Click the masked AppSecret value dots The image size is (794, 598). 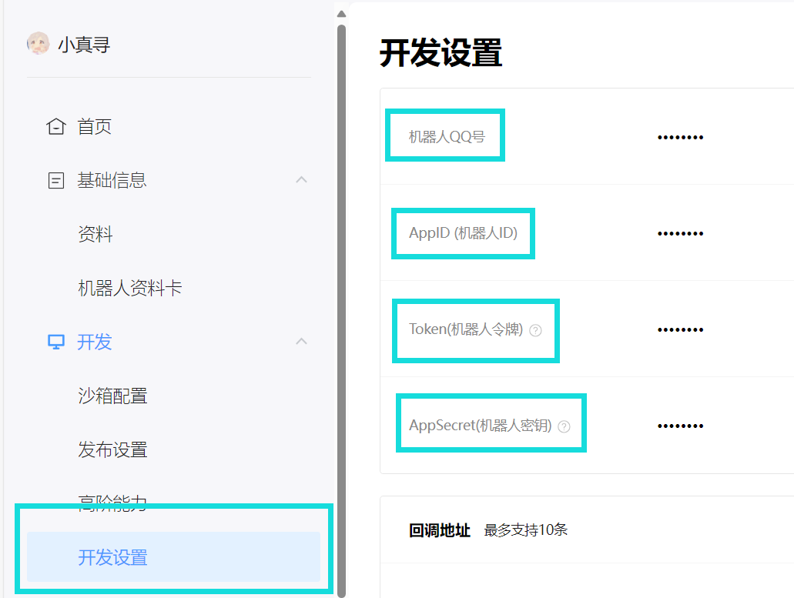(x=680, y=426)
